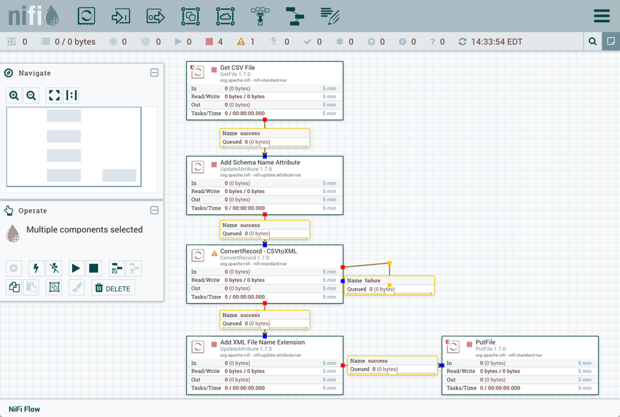Click the Output Port toolbar icon

pyautogui.click(x=156, y=16)
